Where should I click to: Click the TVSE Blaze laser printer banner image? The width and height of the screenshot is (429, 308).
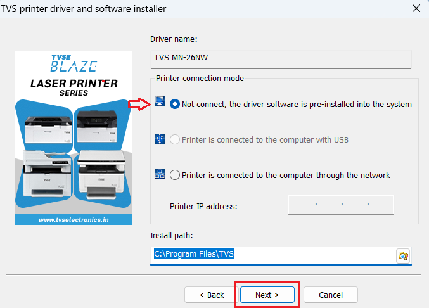click(x=74, y=138)
